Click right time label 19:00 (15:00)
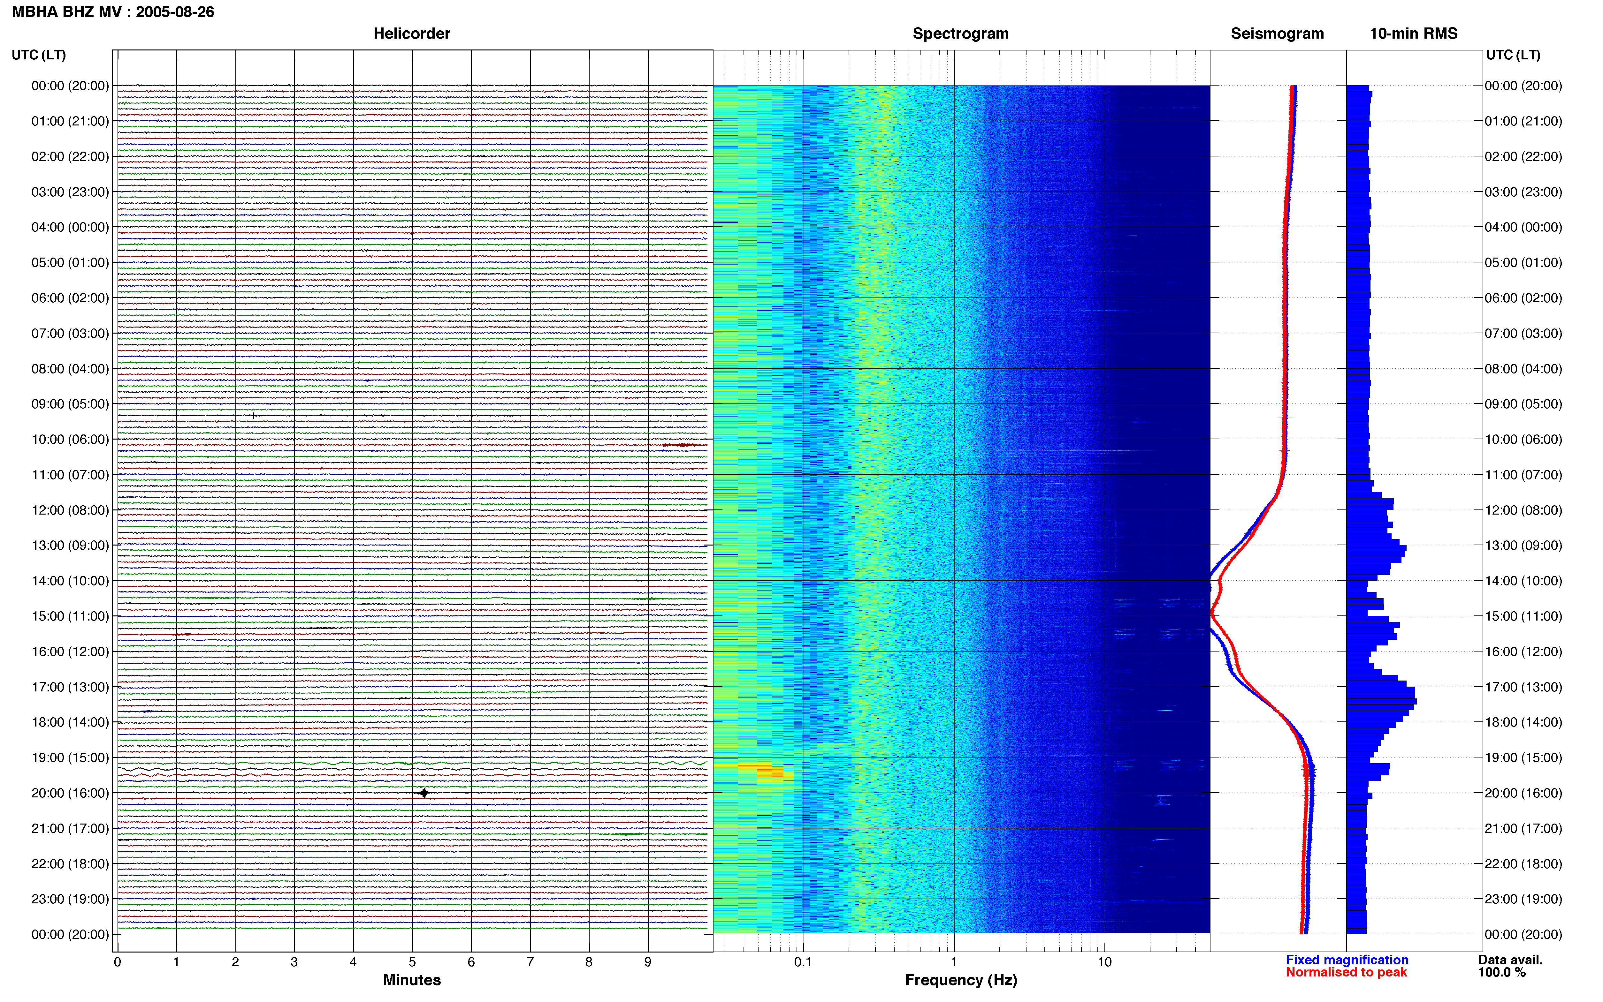Viewport: 1603px width, 1002px height. pyautogui.click(x=1523, y=757)
